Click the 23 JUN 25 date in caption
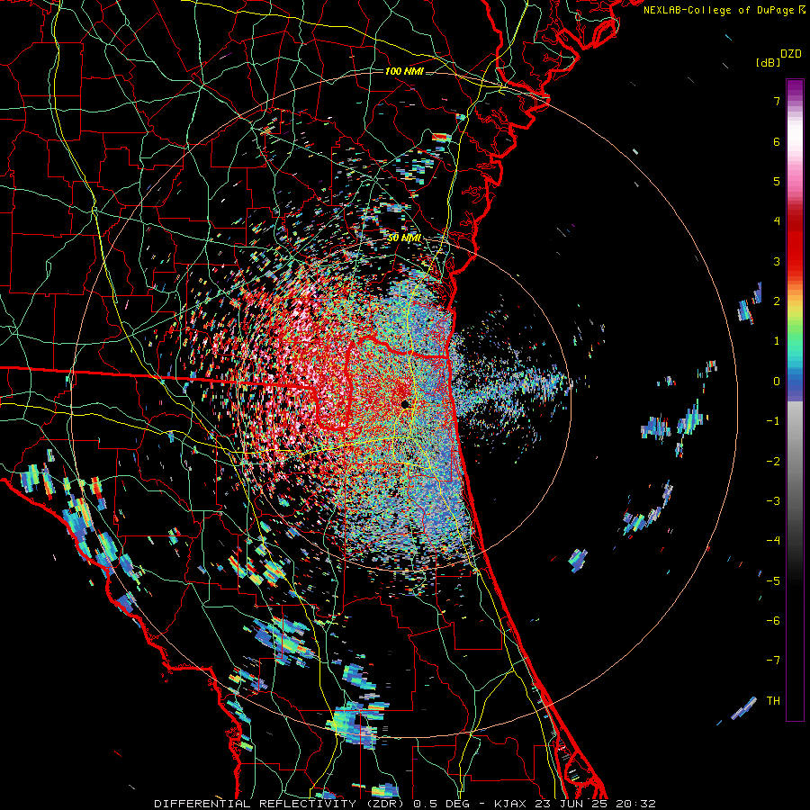Screen dimensions: 810x810 [x=571, y=804]
